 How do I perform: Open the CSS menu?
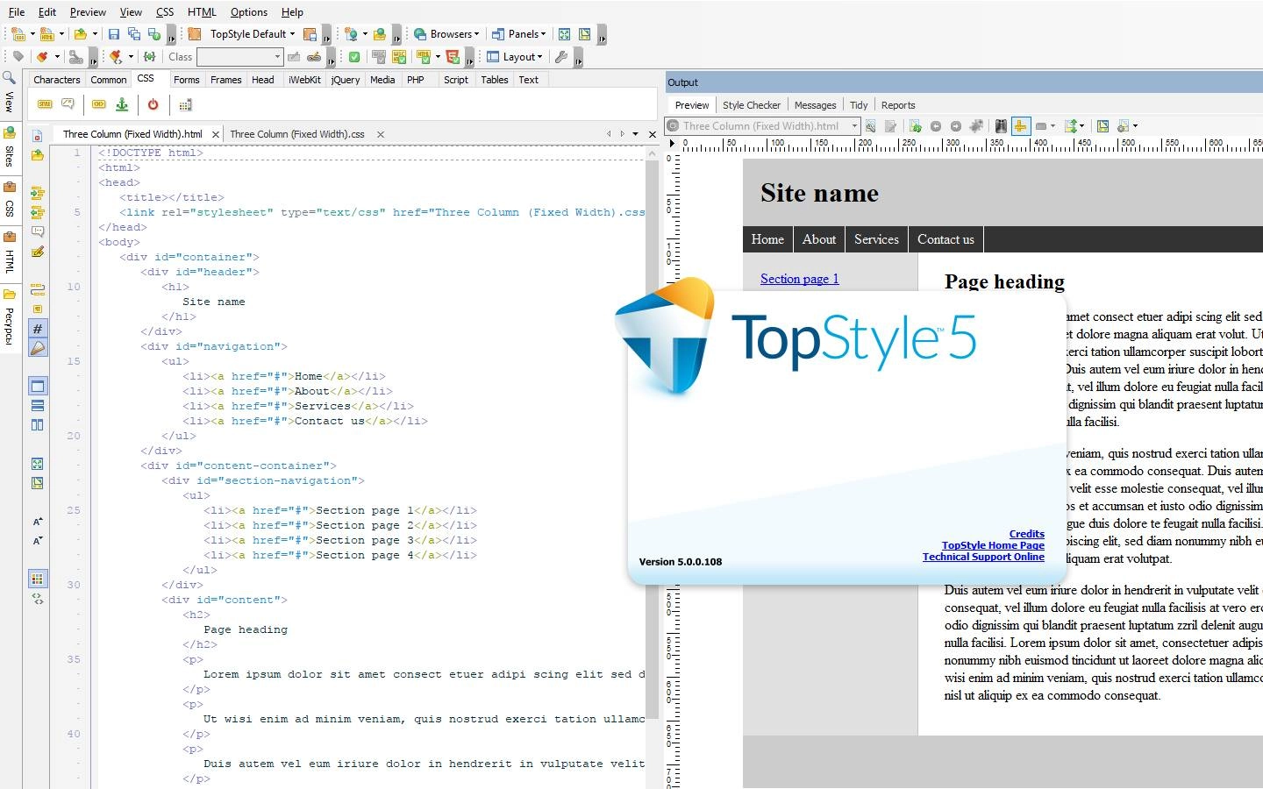[x=165, y=12]
